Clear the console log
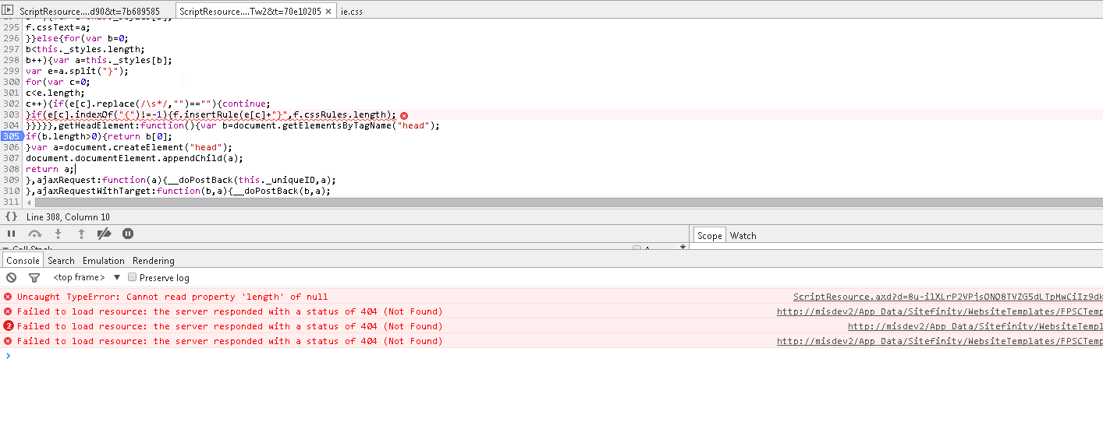The height and width of the screenshot is (422, 1103). click(11, 278)
